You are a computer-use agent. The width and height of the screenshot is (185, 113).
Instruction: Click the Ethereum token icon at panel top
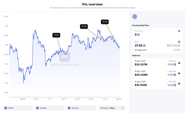135,17
